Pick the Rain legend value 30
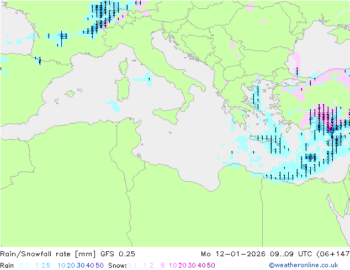 click(x=81, y=266)
